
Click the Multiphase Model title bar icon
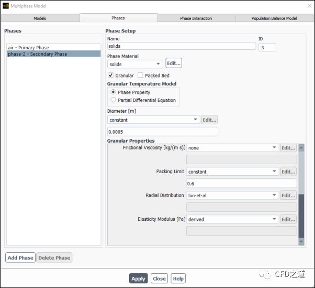tap(5, 6)
